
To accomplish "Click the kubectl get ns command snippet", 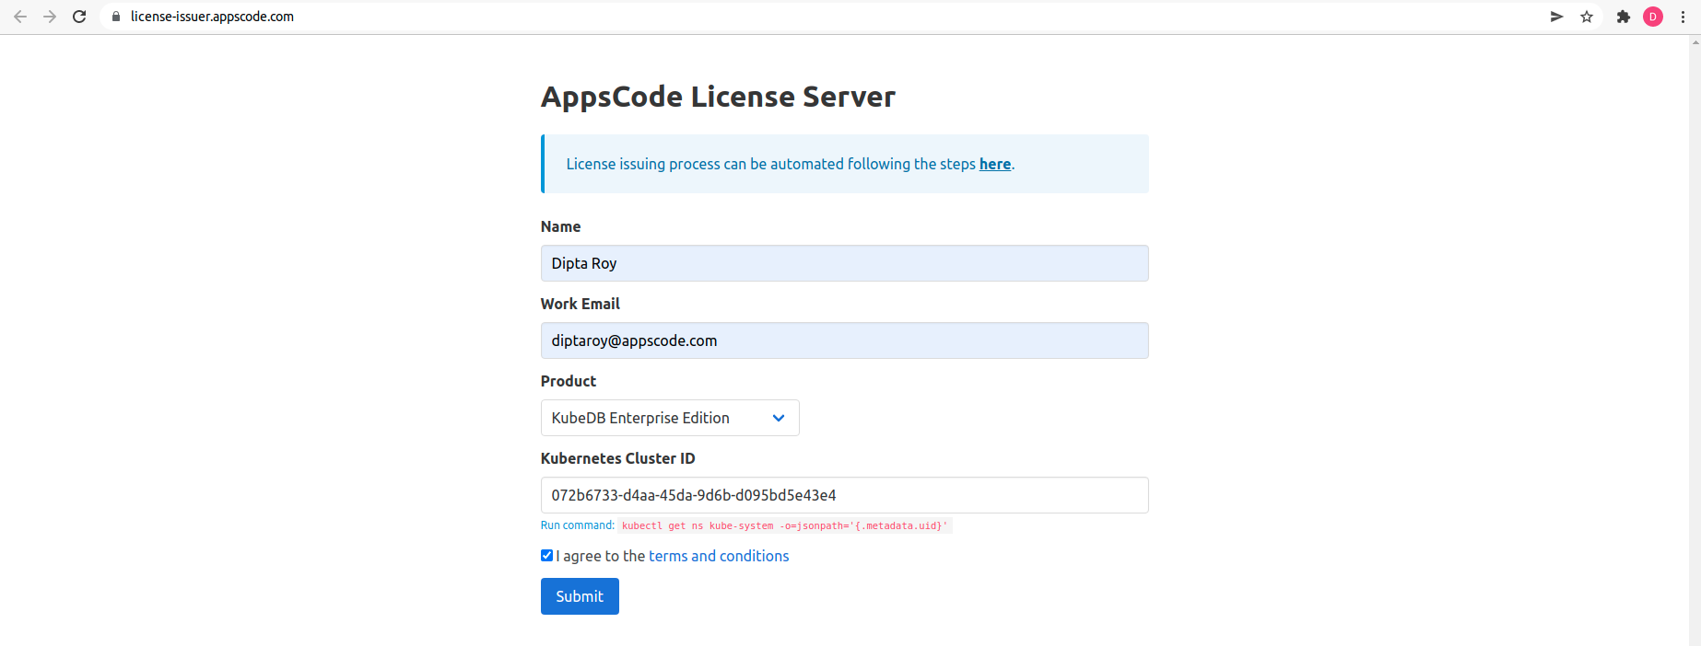I will click(x=784, y=525).
